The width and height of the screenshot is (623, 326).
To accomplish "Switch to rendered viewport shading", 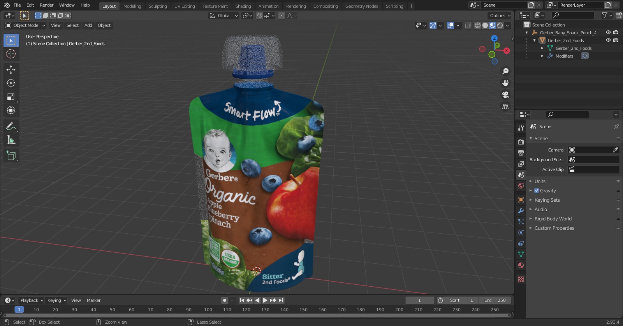I will (x=500, y=25).
